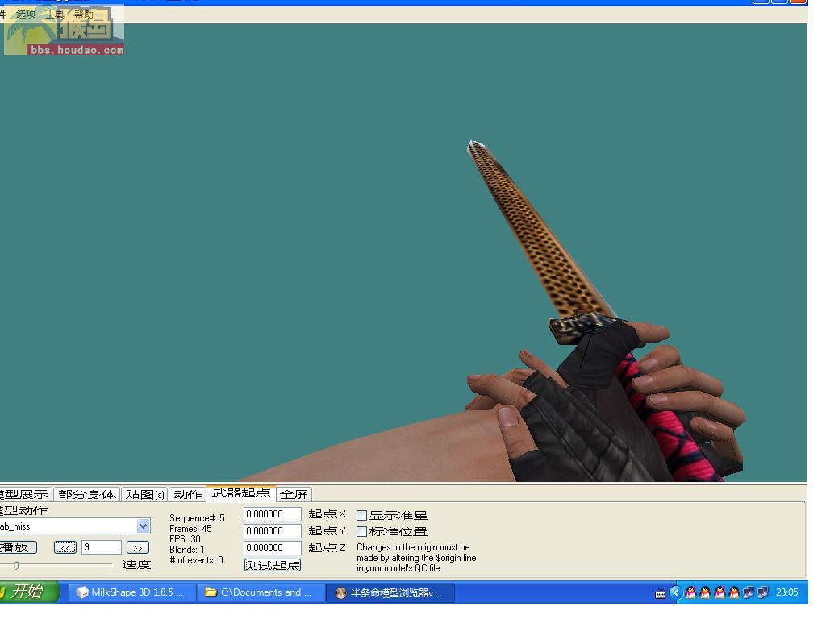The height and width of the screenshot is (619, 826).
Task: Click the Frames: 45 info text
Action: point(190,529)
